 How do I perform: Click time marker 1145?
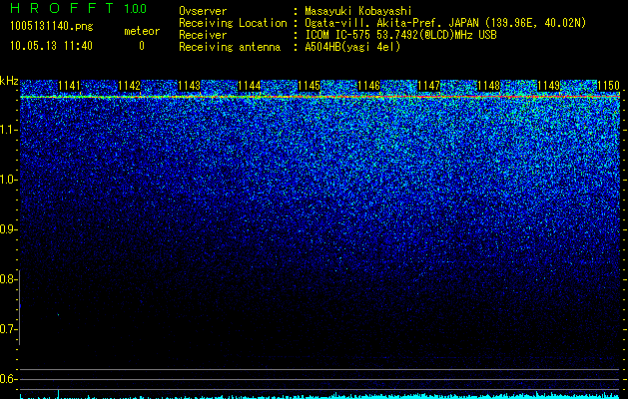point(309,86)
